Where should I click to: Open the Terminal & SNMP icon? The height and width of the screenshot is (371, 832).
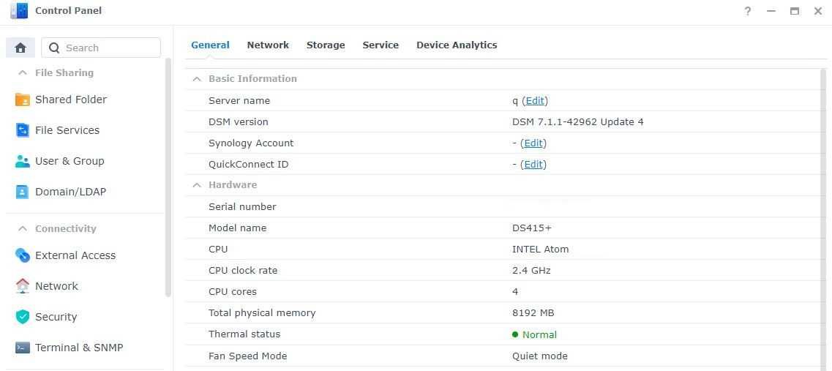tap(22, 348)
